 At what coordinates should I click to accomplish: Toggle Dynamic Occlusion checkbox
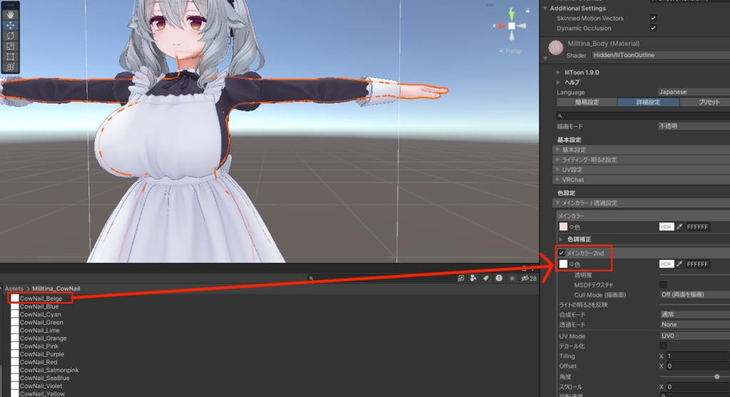653,28
